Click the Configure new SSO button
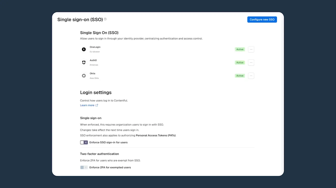This screenshot has width=336, height=188. click(262, 19)
